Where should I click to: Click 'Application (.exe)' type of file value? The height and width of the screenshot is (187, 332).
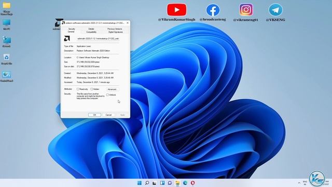[x=84, y=46]
